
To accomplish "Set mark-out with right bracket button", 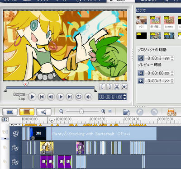I will pos(110,87).
